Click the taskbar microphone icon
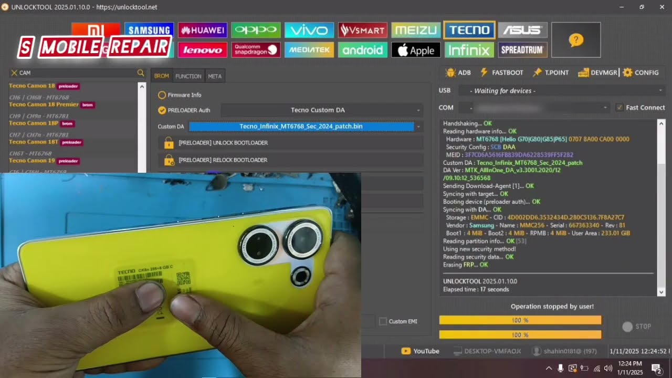Viewport: 672px width, 378px height. pyautogui.click(x=561, y=369)
